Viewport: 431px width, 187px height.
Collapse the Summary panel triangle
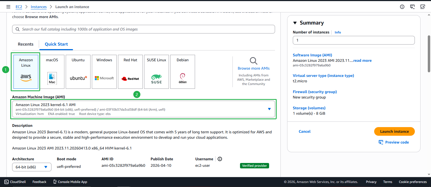(295, 23)
